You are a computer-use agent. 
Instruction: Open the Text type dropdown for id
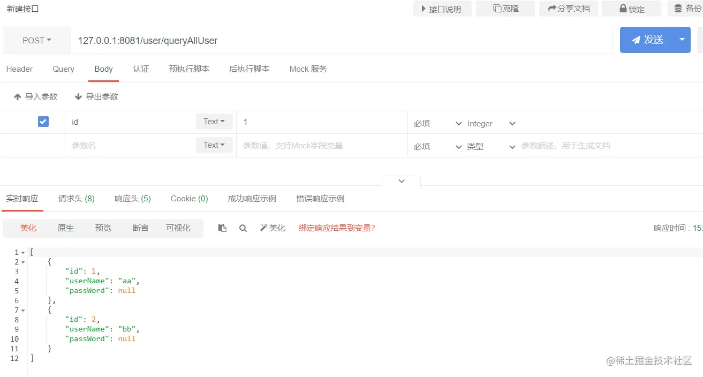point(214,122)
